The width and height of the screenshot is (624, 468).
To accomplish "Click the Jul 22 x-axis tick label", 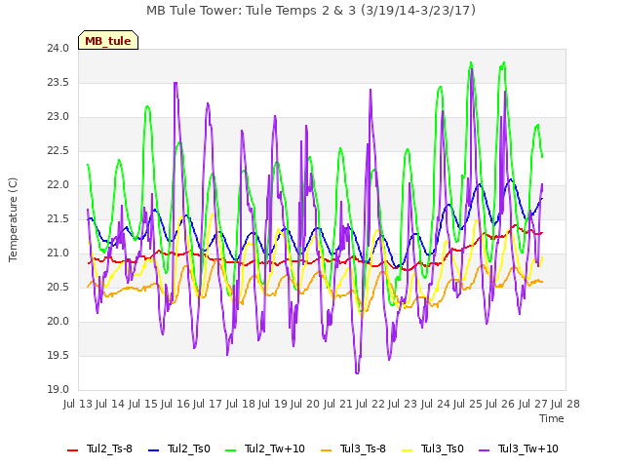I will (x=370, y=404).
